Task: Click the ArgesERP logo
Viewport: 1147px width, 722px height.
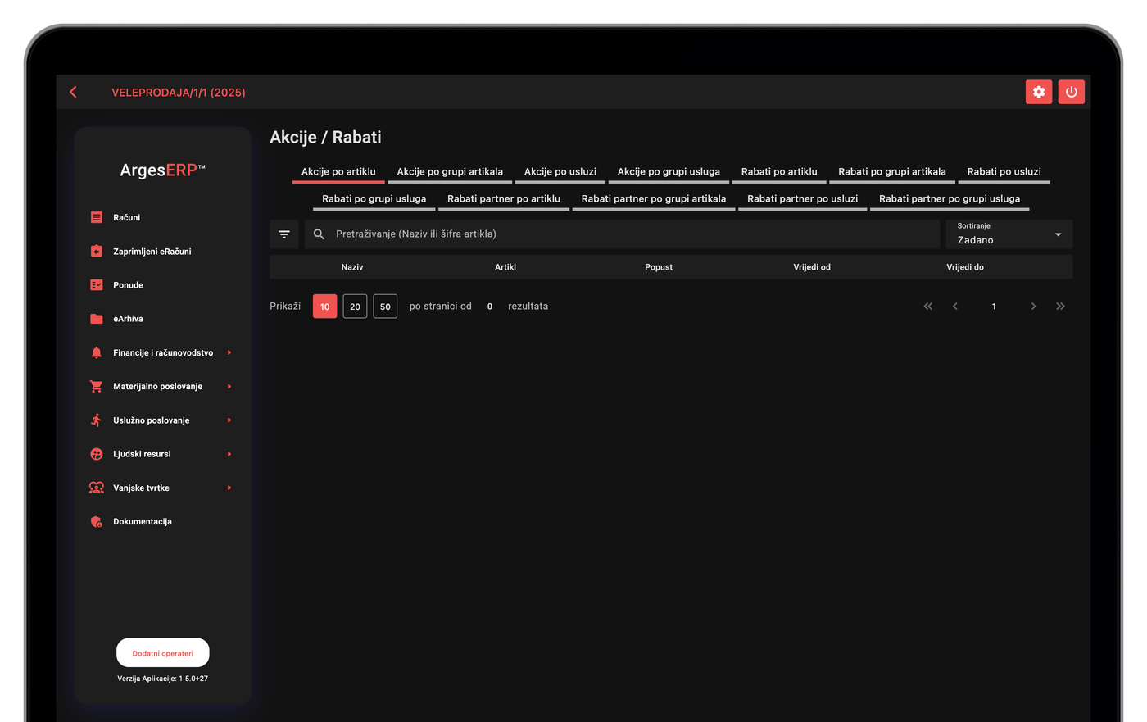Action: 162,170
